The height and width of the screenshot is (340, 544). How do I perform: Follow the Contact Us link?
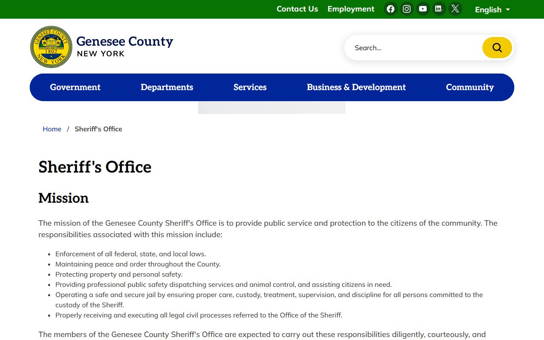click(x=297, y=9)
